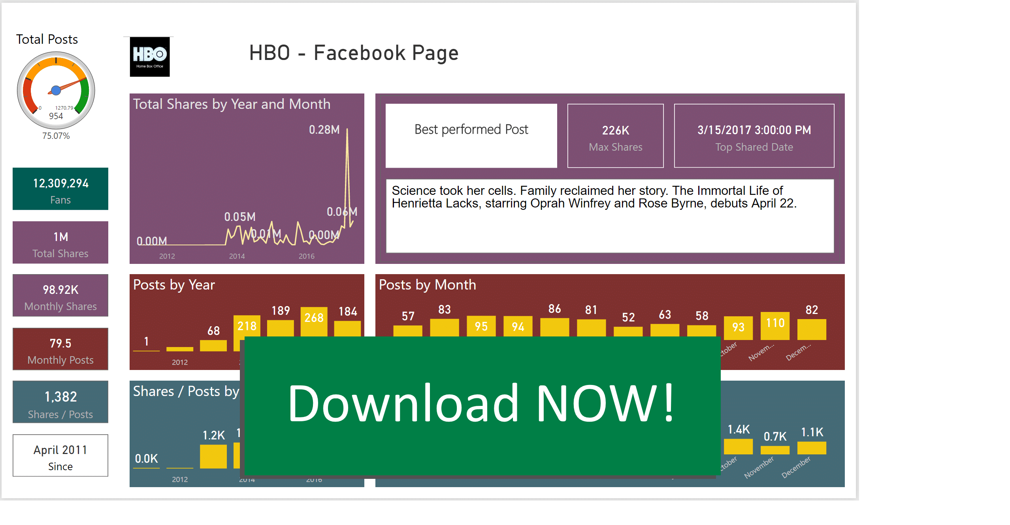Select the 0.7K November shares per post bar
Viewport: 1010px width, 525px height.
point(775,450)
